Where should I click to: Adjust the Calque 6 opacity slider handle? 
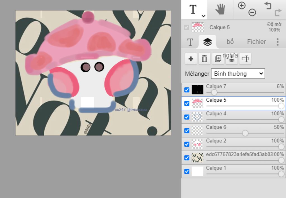(x=245, y=133)
